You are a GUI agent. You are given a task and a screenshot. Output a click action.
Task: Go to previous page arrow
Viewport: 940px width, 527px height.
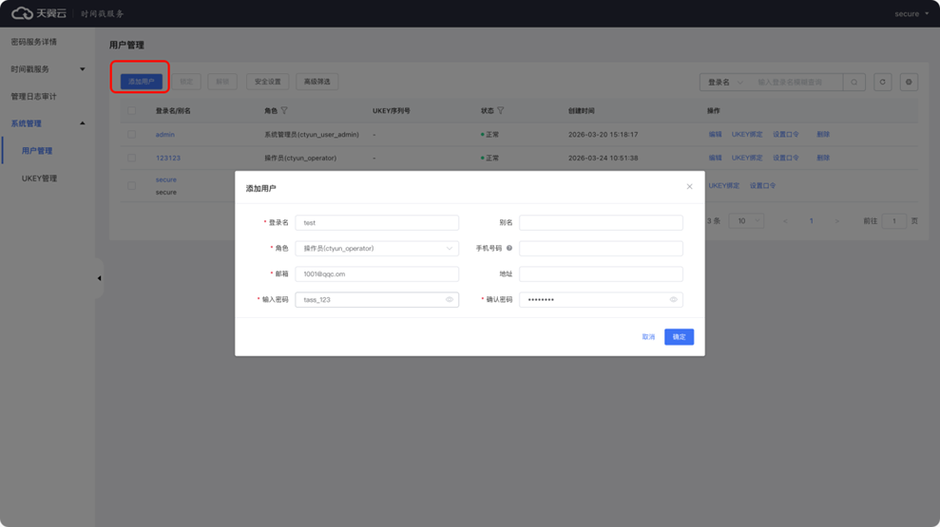[x=785, y=221]
